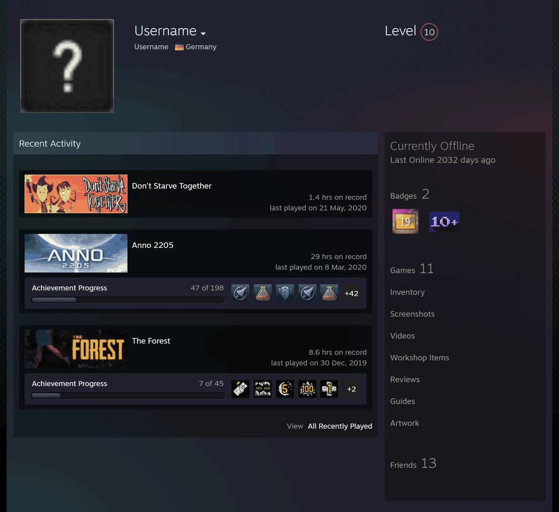This screenshot has width=559, height=512.
Task: Show the +42 more Anno 2205 achievements
Action: point(351,293)
